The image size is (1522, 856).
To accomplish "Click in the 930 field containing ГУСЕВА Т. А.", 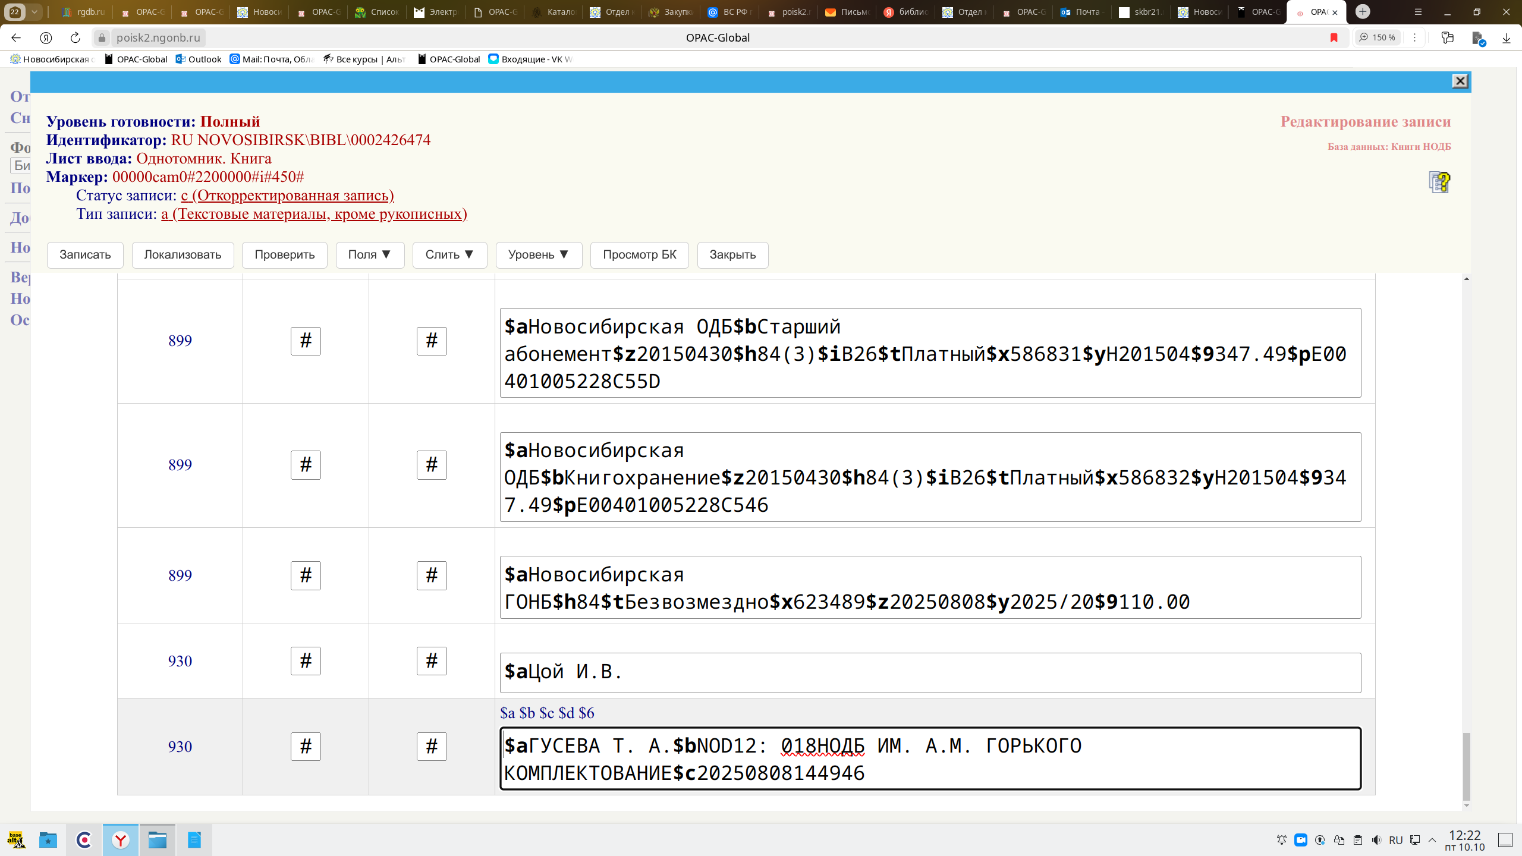I will point(930,759).
